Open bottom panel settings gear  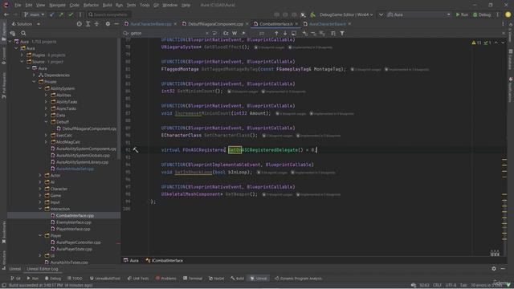point(494,269)
